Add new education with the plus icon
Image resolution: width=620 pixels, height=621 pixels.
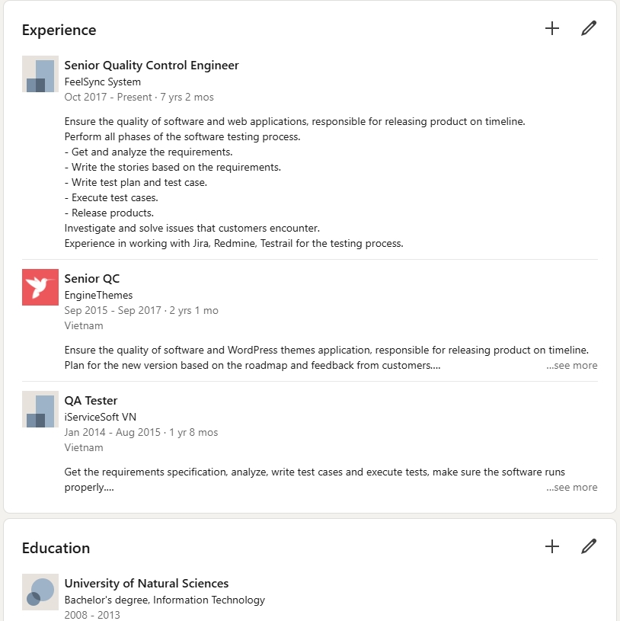[x=552, y=546]
